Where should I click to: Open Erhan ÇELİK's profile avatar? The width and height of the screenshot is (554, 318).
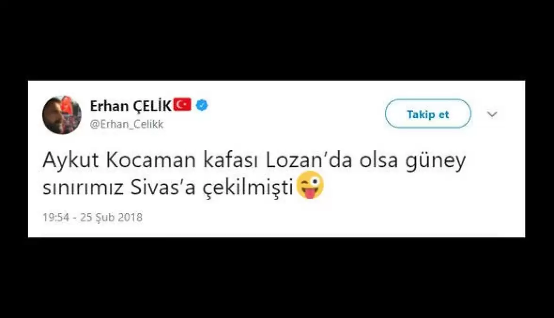point(62,115)
